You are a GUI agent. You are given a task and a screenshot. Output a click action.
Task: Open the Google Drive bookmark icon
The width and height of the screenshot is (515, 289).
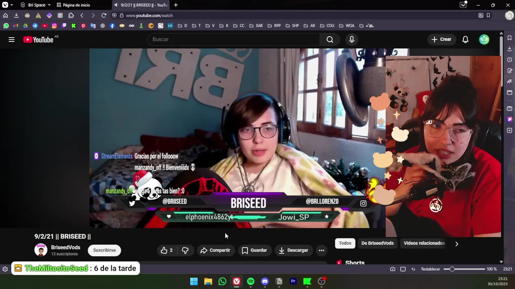pos(25,26)
